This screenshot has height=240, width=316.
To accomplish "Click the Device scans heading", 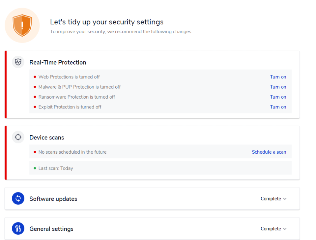I will (x=47, y=138).
